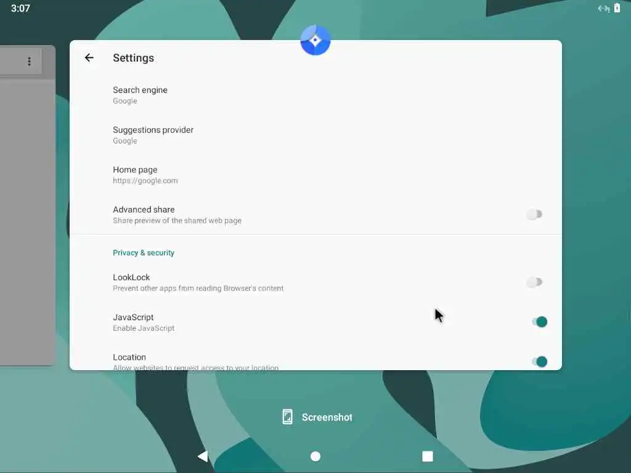This screenshot has width=631, height=473.
Task: Click the Location setting label
Action: coord(129,357)
